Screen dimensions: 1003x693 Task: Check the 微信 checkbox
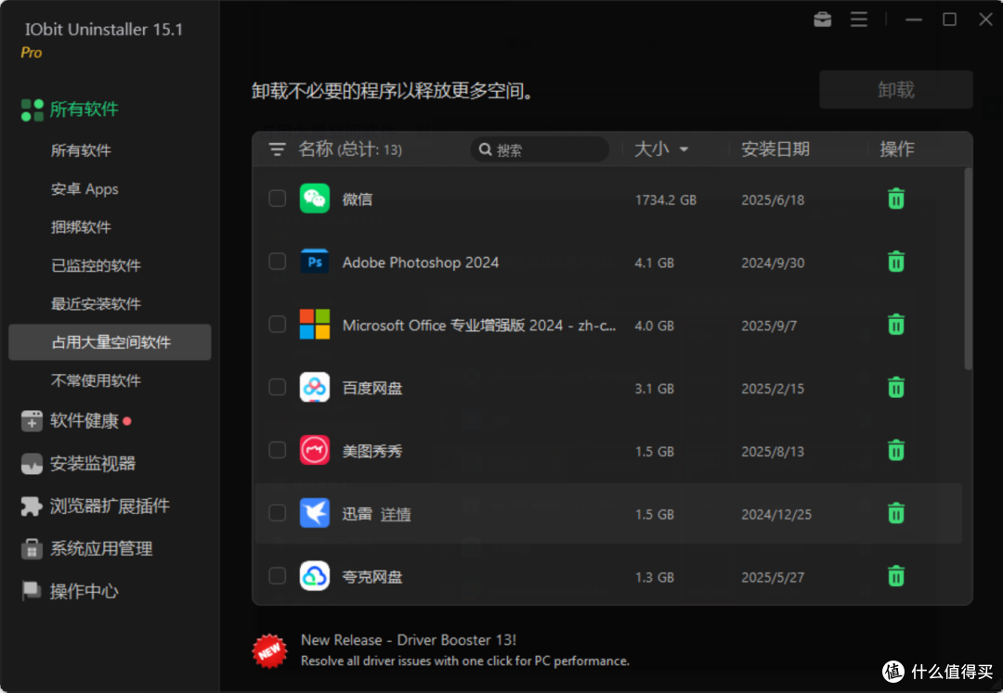point(277,199)
